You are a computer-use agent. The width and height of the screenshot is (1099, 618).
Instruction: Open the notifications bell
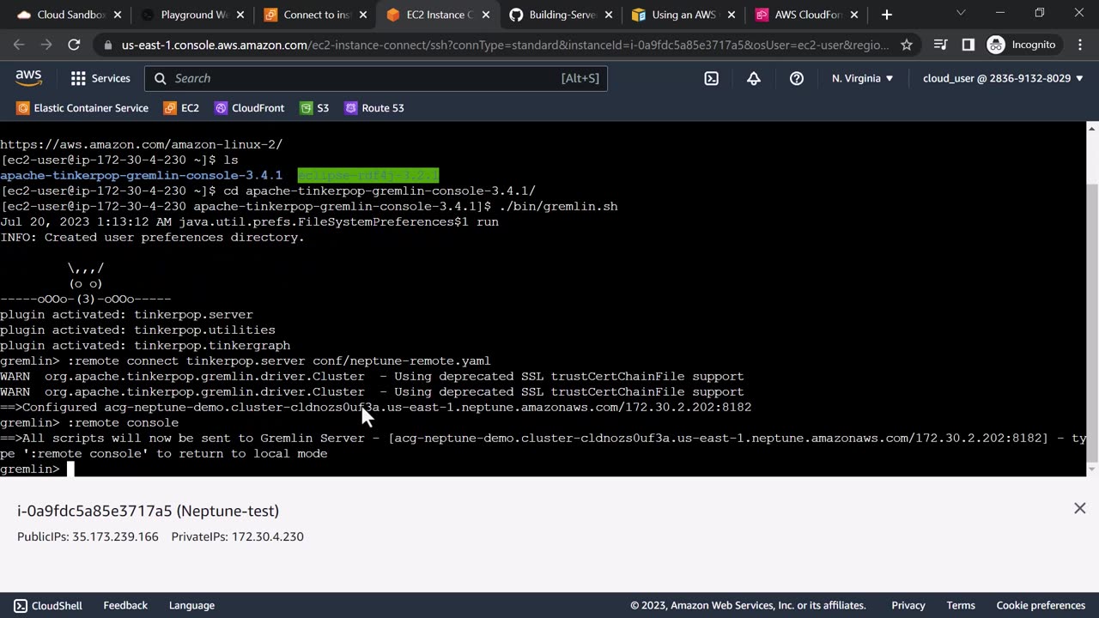point(754,78)
